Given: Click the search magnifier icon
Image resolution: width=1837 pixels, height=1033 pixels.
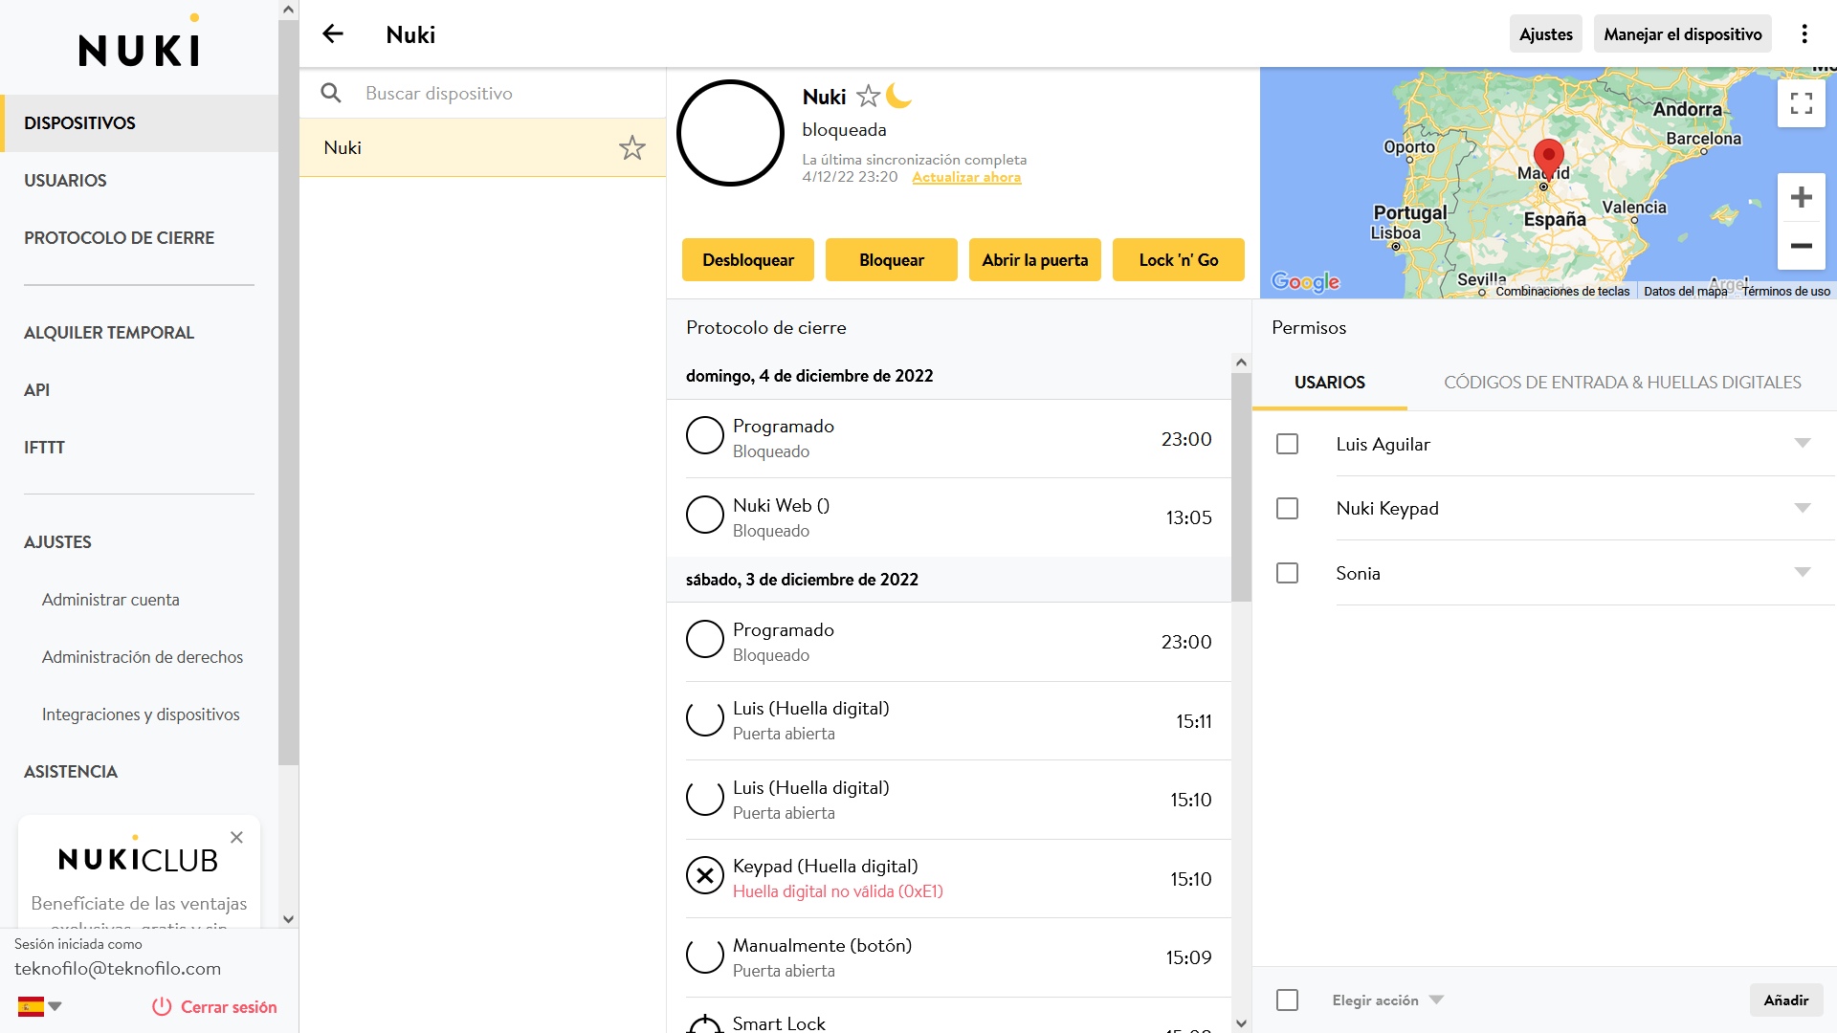Looking at the screenshot, I should (x=331, y=93).
